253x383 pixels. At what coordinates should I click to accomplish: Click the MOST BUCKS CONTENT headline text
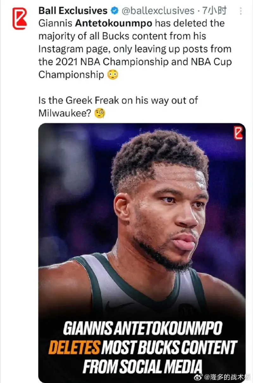coord(168,348)
